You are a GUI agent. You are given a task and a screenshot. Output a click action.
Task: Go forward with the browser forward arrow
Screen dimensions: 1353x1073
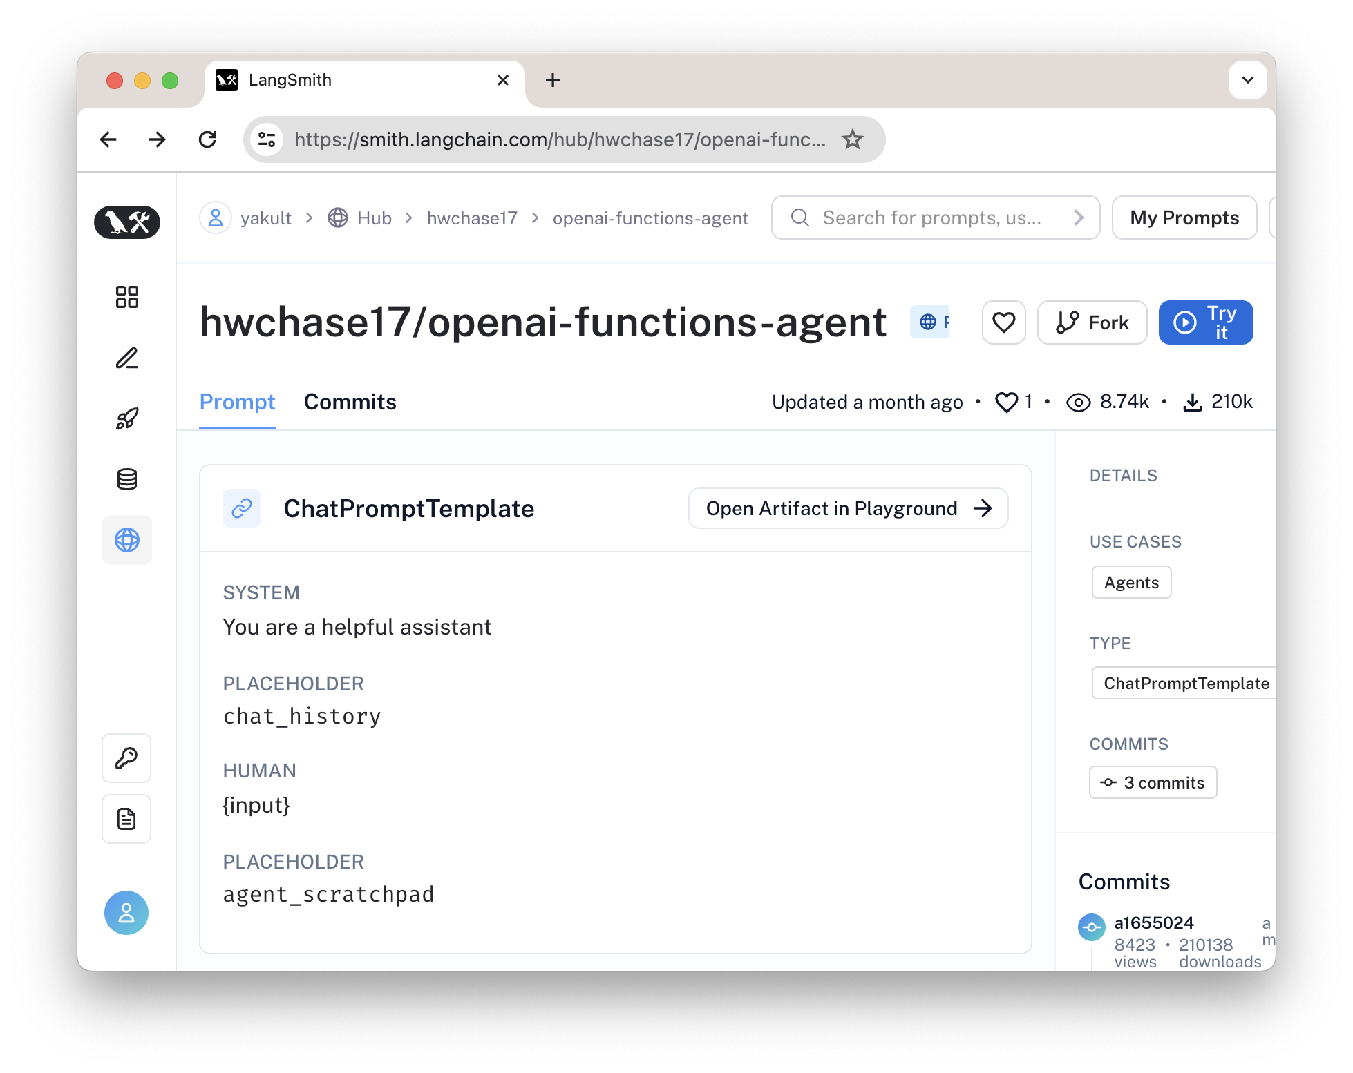pyautogui.click(x=158, y=139)
